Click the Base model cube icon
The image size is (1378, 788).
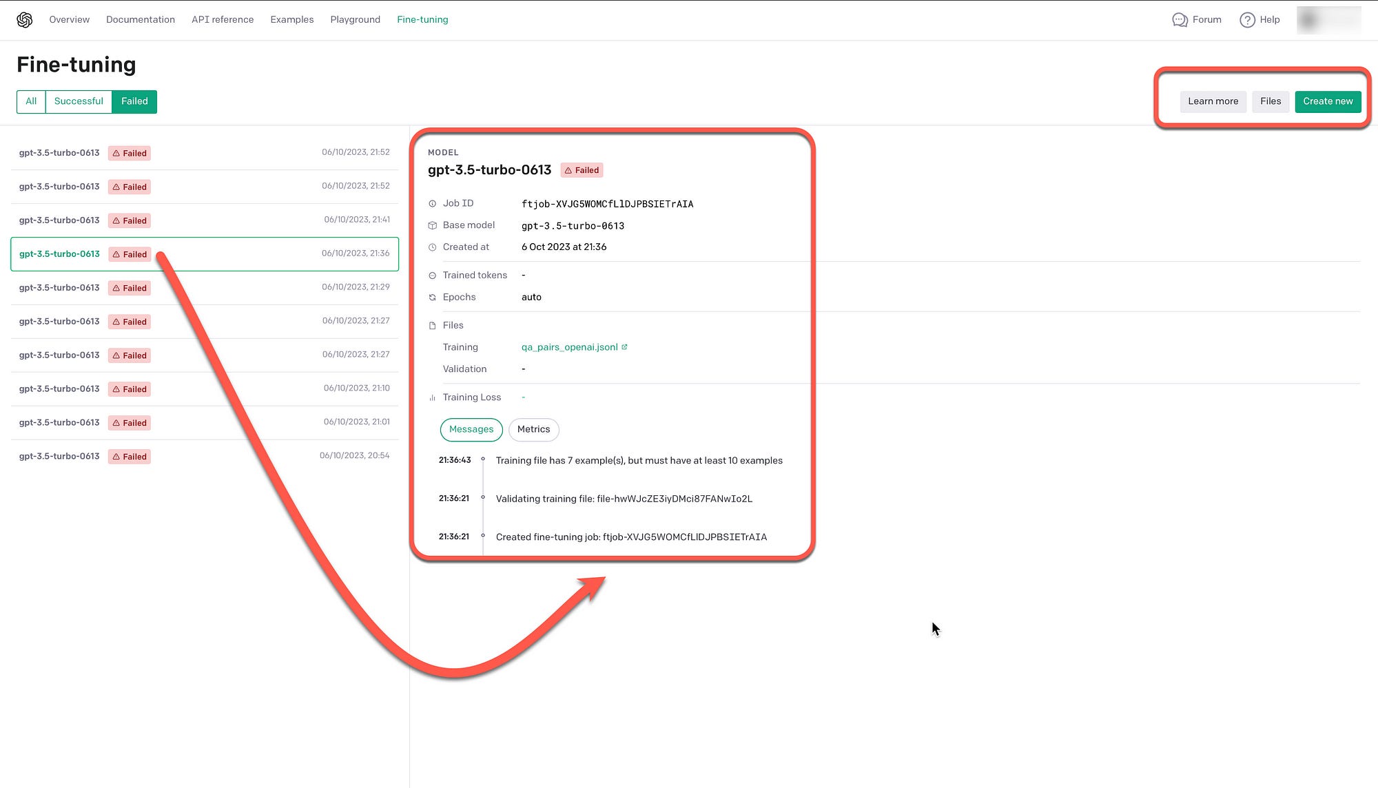point(433,225)
